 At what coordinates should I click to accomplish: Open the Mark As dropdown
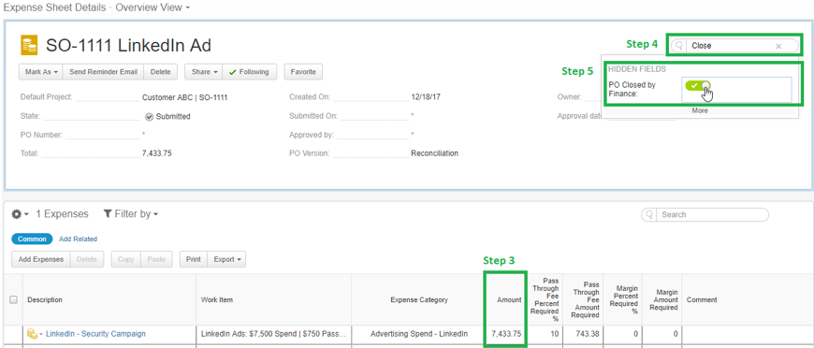point(40,72)
